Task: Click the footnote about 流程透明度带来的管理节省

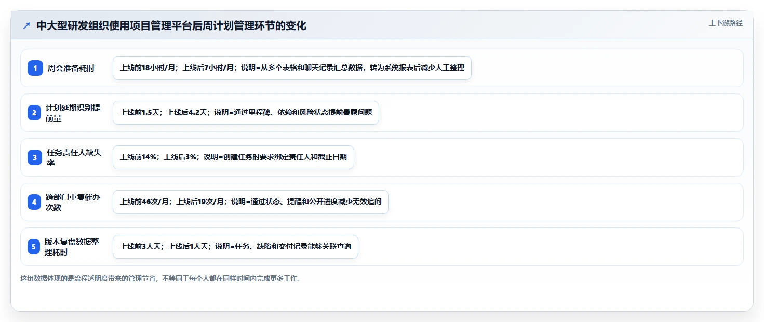Action: pyautogui.click(x=160, y=279)
